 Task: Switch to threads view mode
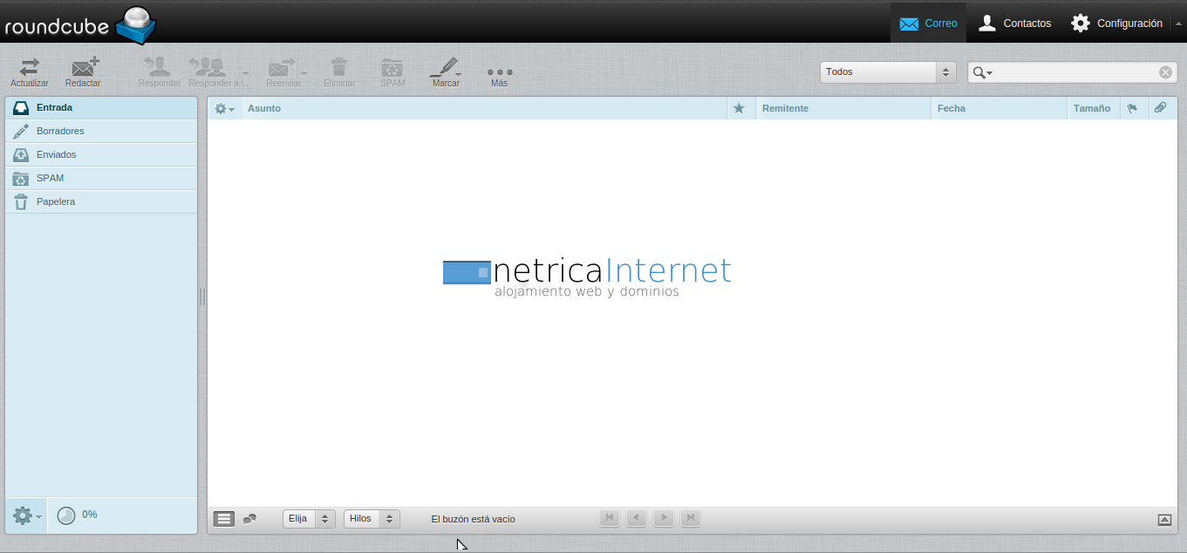click(x=249, y=519)
